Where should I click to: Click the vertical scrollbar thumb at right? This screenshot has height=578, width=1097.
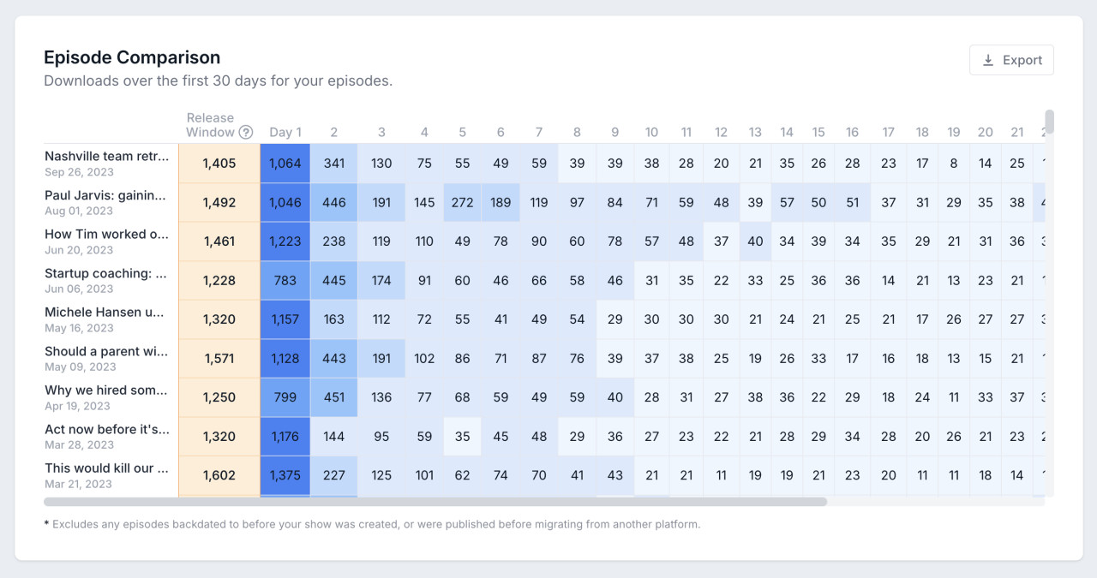(x=1049, y=122)
